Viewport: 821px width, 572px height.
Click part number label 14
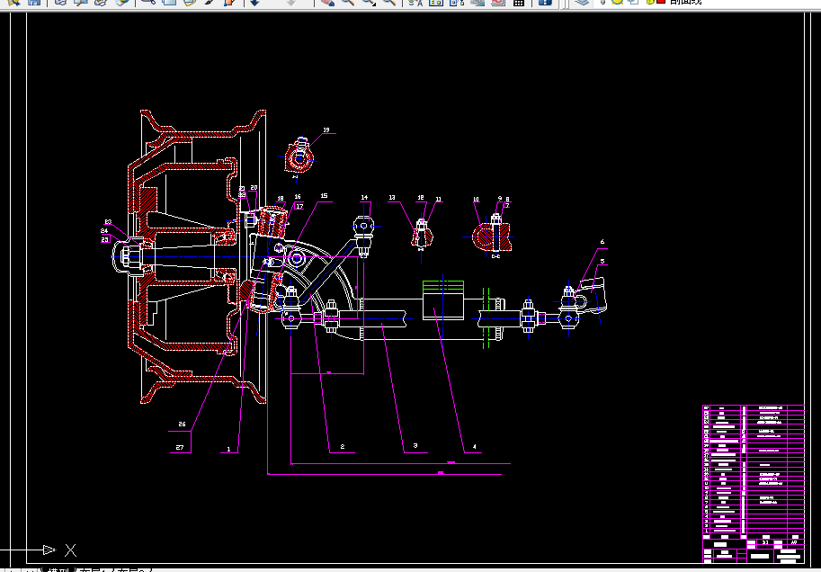[x=364, y=198]
